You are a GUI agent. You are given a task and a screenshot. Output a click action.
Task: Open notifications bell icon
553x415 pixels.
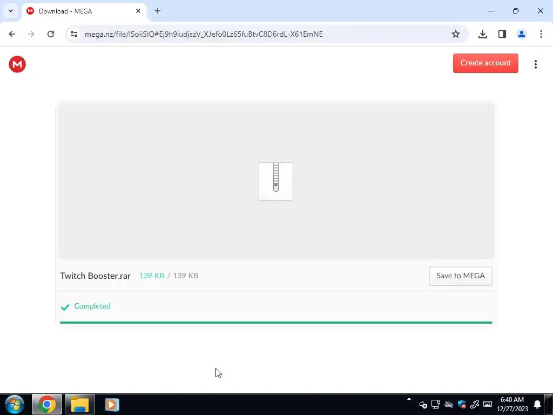(537, 404)
